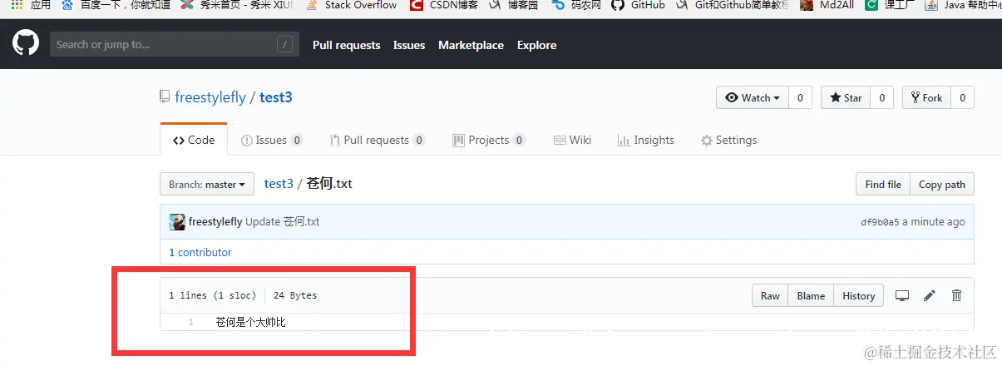
Task: Open the GitHub Octocat logo home link
Action: [26, 44]
